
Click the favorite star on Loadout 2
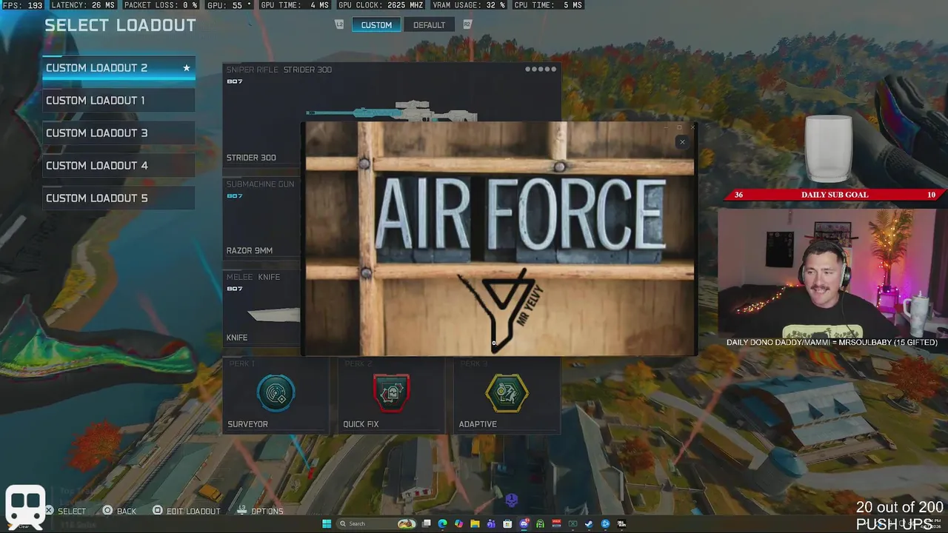pyautogui.click(x=187, y=68)
